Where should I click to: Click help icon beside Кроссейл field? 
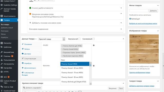94,66
